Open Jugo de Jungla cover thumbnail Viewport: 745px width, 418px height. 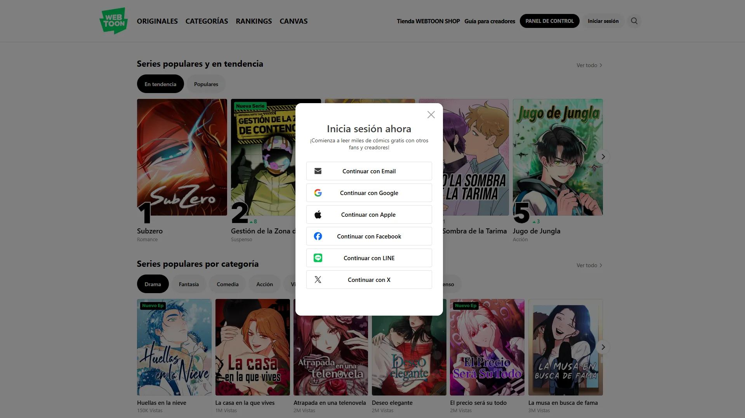click(x=557, y=157)
